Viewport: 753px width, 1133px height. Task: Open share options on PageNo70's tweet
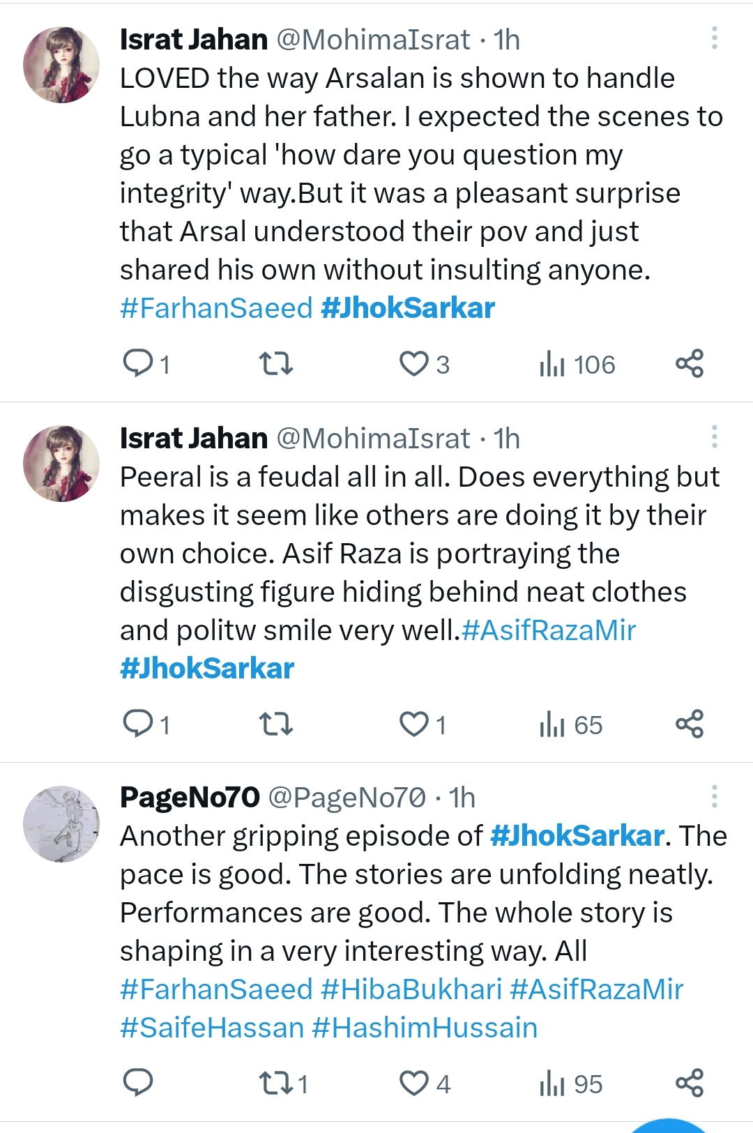[x=691, y=1083]
